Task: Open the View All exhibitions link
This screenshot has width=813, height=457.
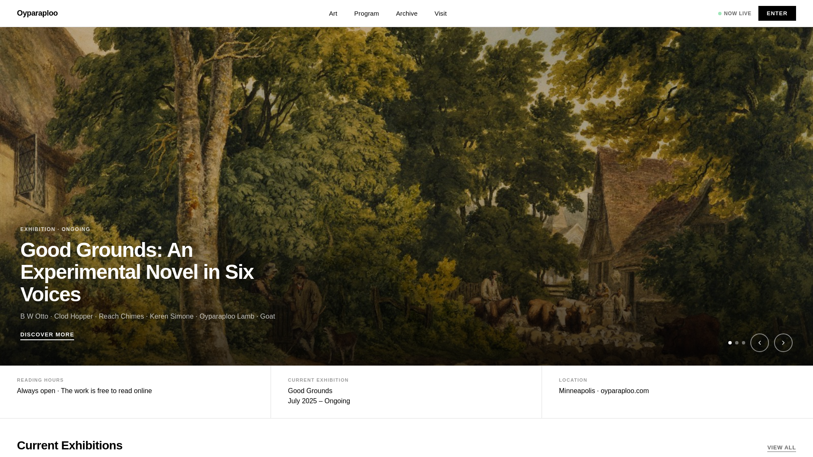Action: pyautogui.click(x=782, y=448)
